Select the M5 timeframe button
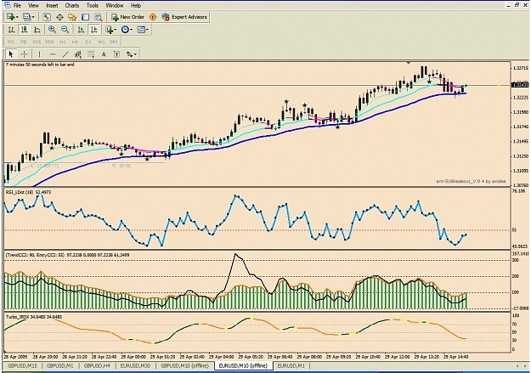Screen dimensions: 531x373 pos(24,42)
